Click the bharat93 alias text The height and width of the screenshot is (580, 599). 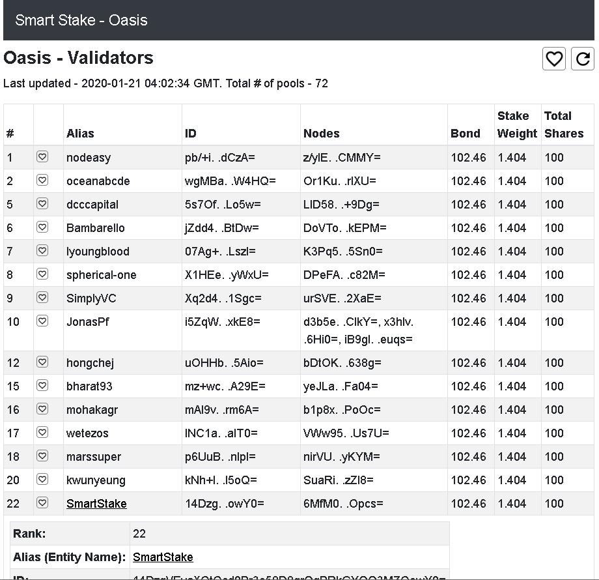(89, 386)
